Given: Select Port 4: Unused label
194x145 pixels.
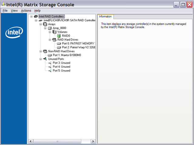Looking at the screenshot, I should 62,67.
